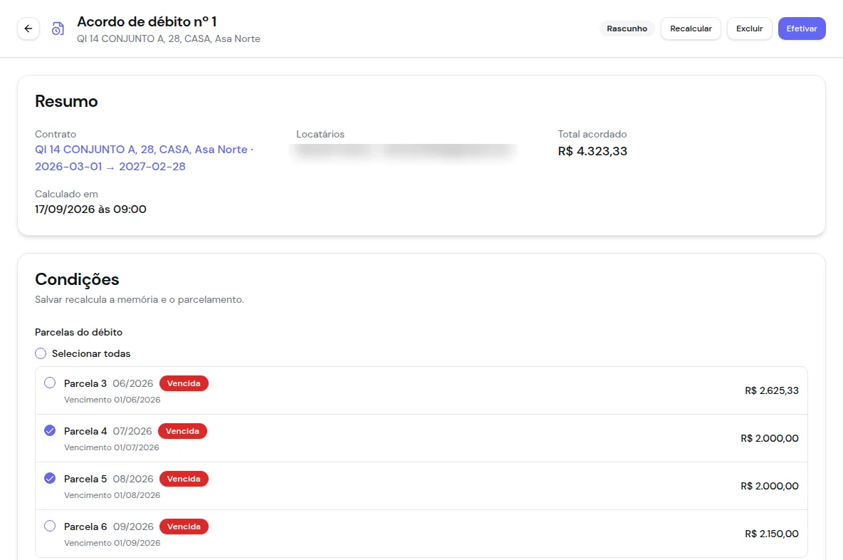Select the Parcela 3 checkbox

pos(50,383)
